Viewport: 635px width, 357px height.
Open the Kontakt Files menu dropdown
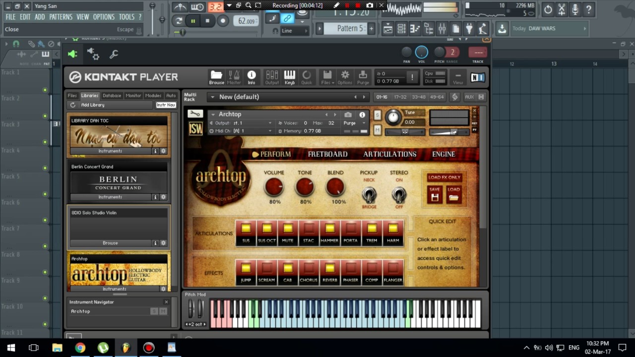pyautogui.click(x=327, y=77)
